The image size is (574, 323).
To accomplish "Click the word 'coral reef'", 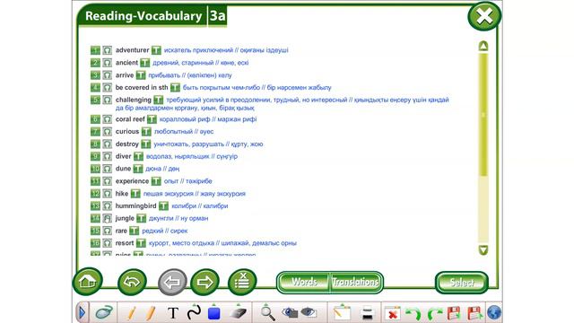I will [x=130, y=119].
